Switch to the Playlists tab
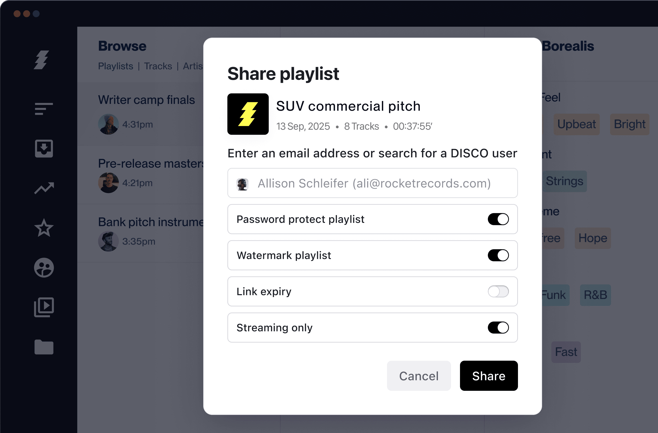The image size is (658, 433). click(x=115, y=66)
